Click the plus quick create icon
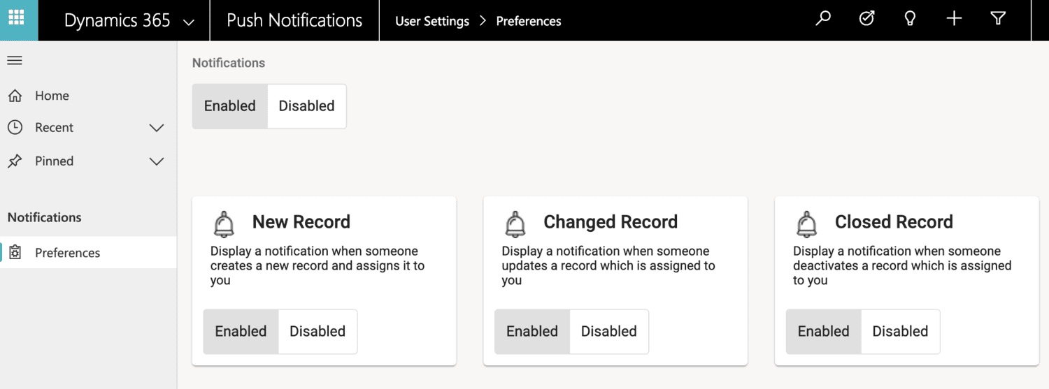Screen dimensions: 1049x389 (954, 19)
